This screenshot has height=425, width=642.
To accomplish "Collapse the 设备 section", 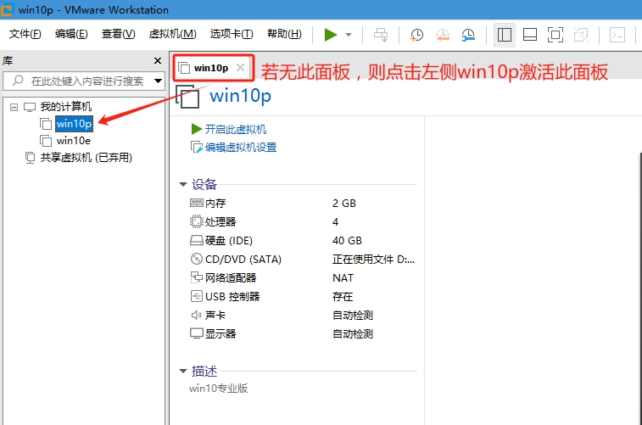I will pos(183,185).
